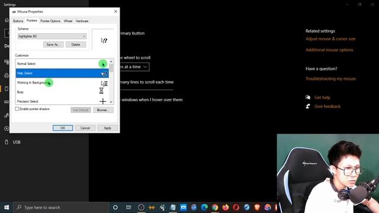The width and height of the screenshot is (379, 213).
Task: Open the notepad-style app on the taskbar
Action: 173,208
